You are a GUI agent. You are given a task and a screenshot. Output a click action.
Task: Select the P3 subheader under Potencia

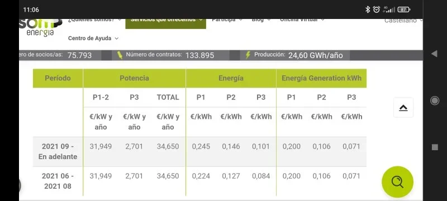(134, 97)
